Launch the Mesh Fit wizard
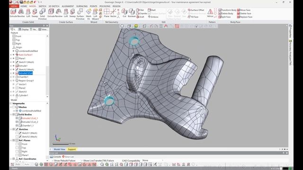303x170 pixels. 89,14
